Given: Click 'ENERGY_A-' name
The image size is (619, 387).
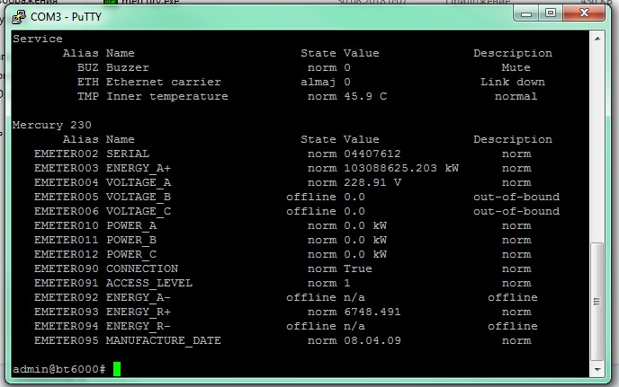Looking at the screenshot, I should click(139, 297).
